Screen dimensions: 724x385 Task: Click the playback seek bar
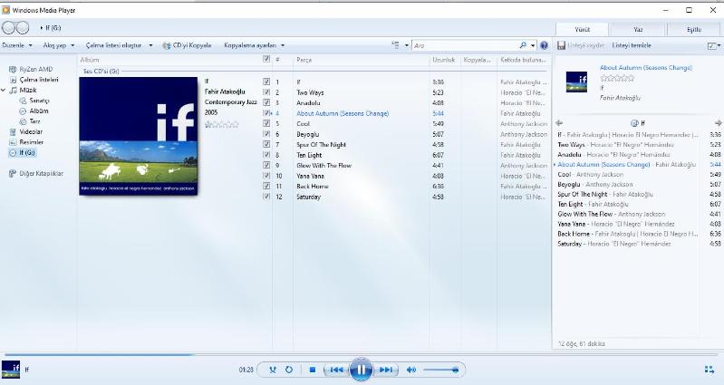(362, 354)
